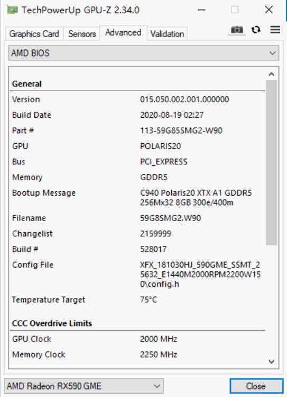
Task: Select version value 015.050.002.001.000000
Action: [184, 99]
